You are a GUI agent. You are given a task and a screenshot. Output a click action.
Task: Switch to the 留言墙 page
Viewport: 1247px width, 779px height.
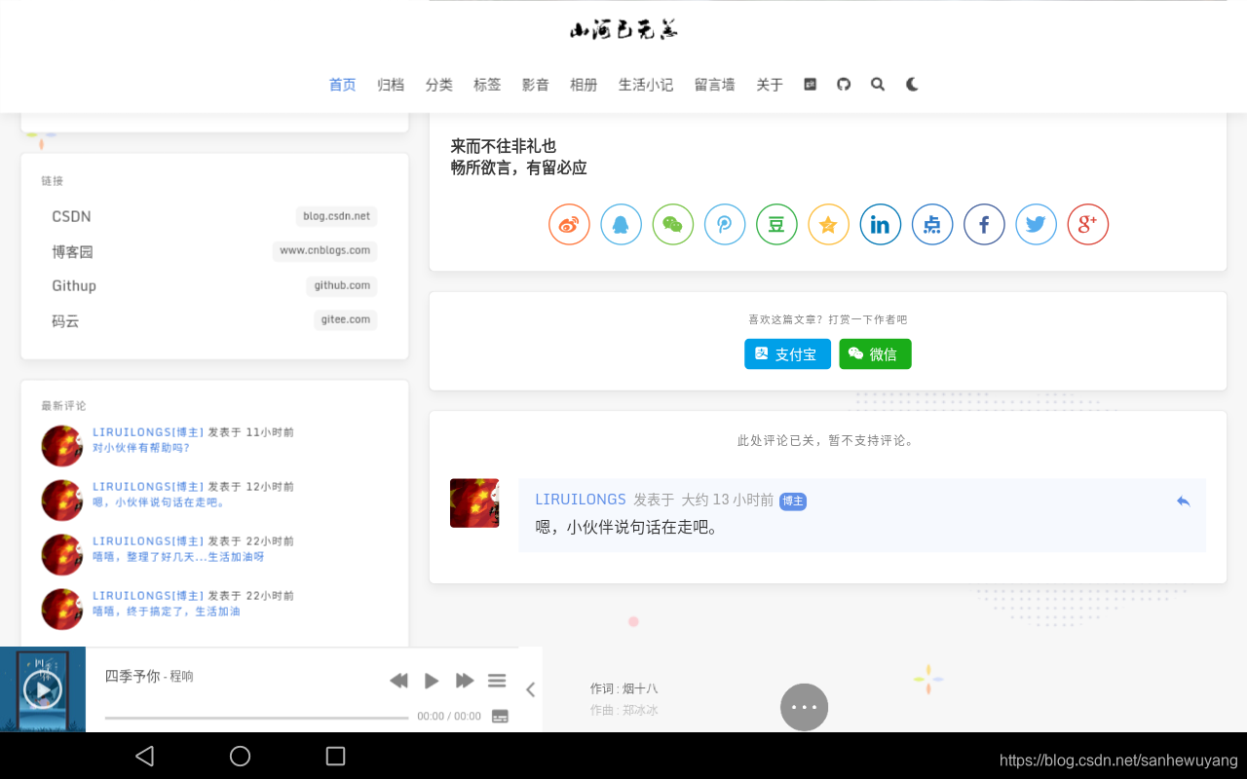point(714,84)
